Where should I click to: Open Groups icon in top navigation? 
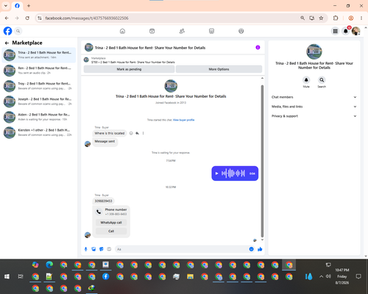click(241, 31)
